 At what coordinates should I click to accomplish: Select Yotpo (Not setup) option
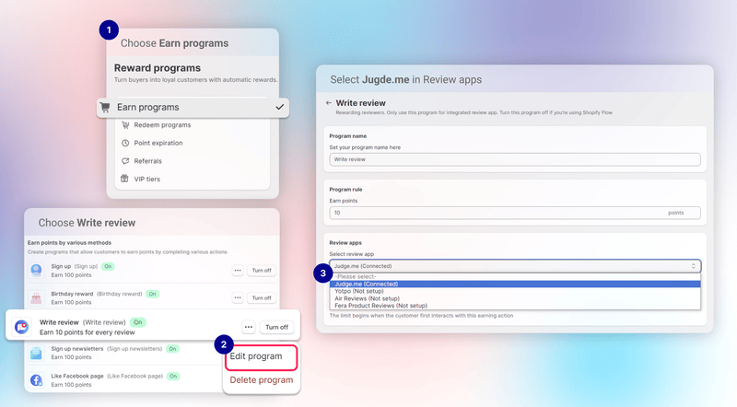(x=515, y=291)
